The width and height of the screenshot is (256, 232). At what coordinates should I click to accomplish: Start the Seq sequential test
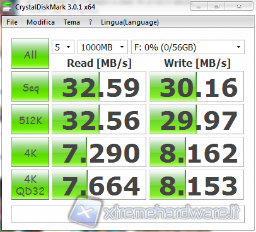tap(30, 86)
